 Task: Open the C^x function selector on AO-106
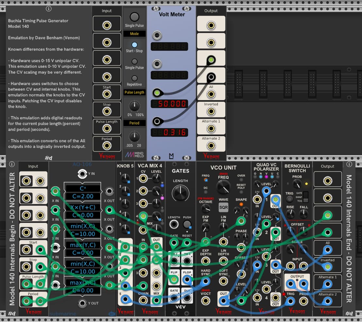(x=83, y=189)
